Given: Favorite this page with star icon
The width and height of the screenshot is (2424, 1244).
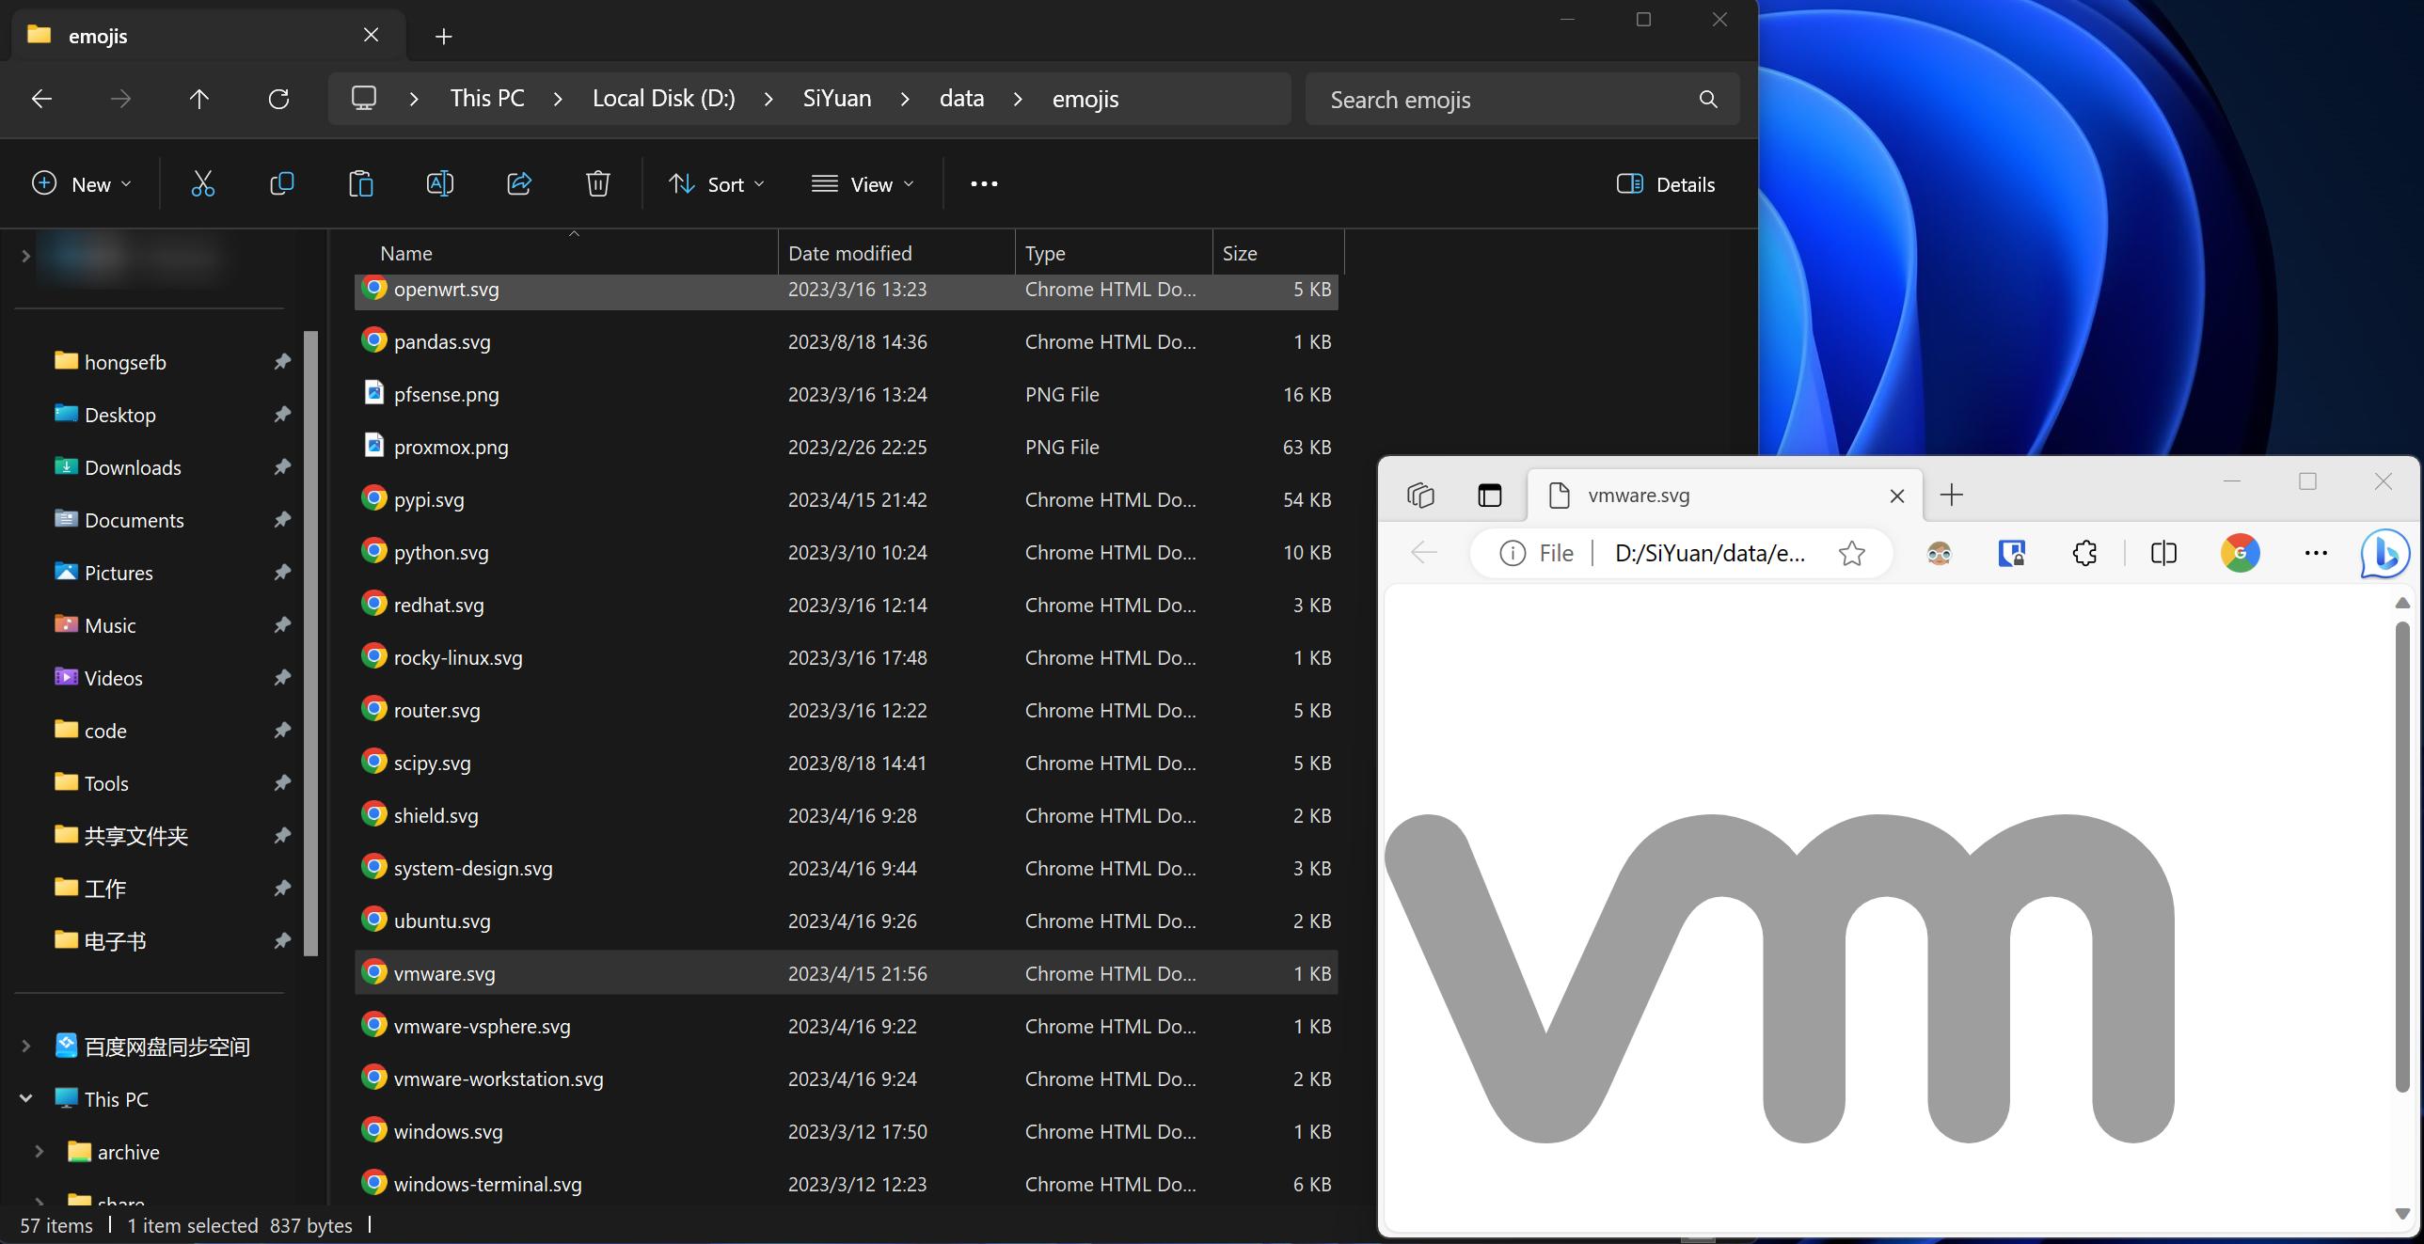Looking at the screenshot, I should click(x=1851, y=553).
